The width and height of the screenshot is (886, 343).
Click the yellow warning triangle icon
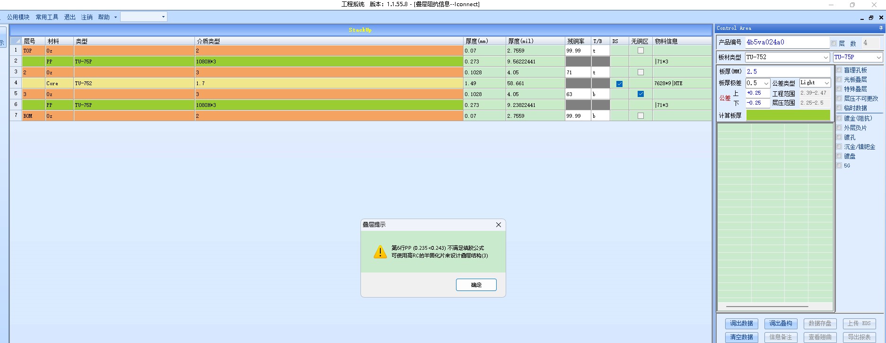tap(380, 252)
